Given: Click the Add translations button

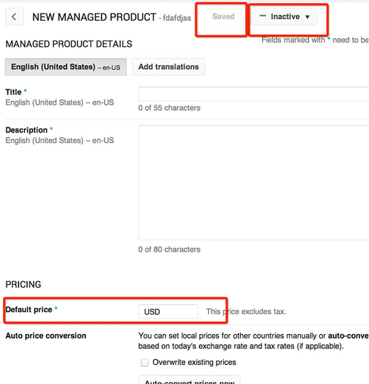Looking at the screenshot, I should [x=169, y=67].
